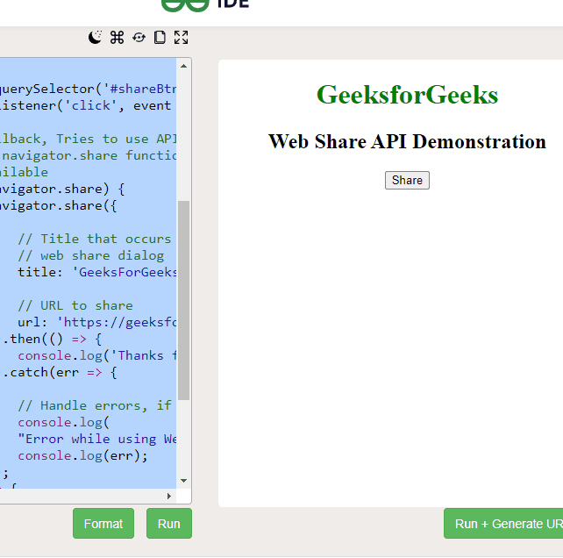The width and height of the screenshot is (563, 558).
Task: Click the console.log('Thanks code line
Action: point(97,355)
